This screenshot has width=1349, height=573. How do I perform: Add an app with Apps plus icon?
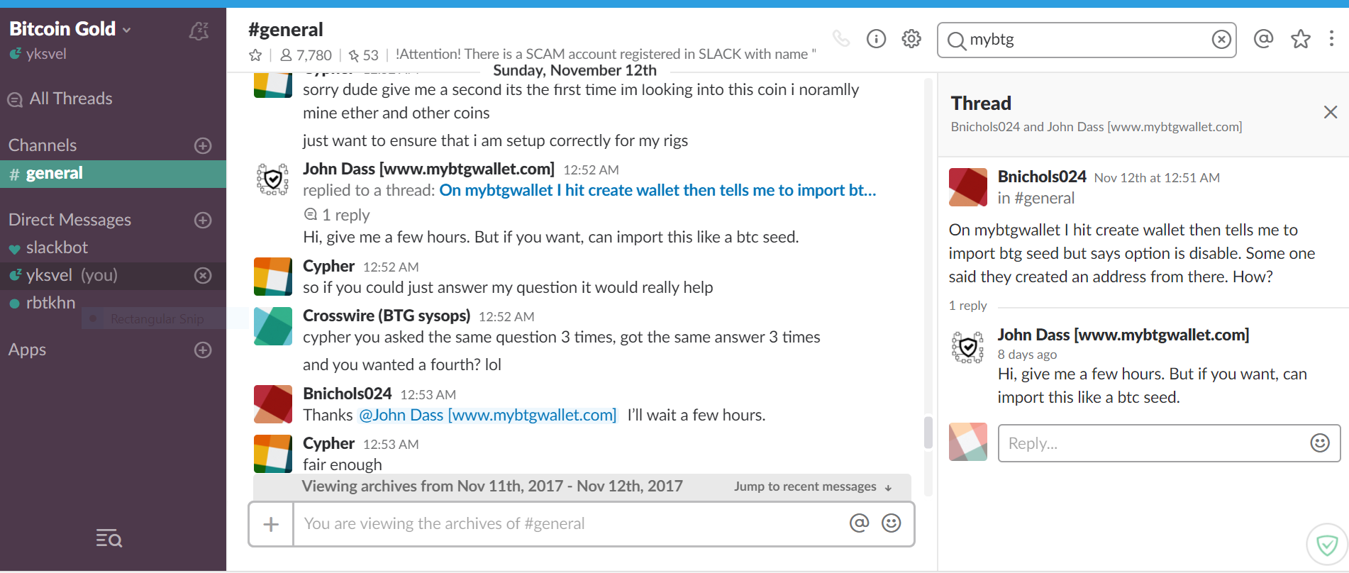[203, 350]
